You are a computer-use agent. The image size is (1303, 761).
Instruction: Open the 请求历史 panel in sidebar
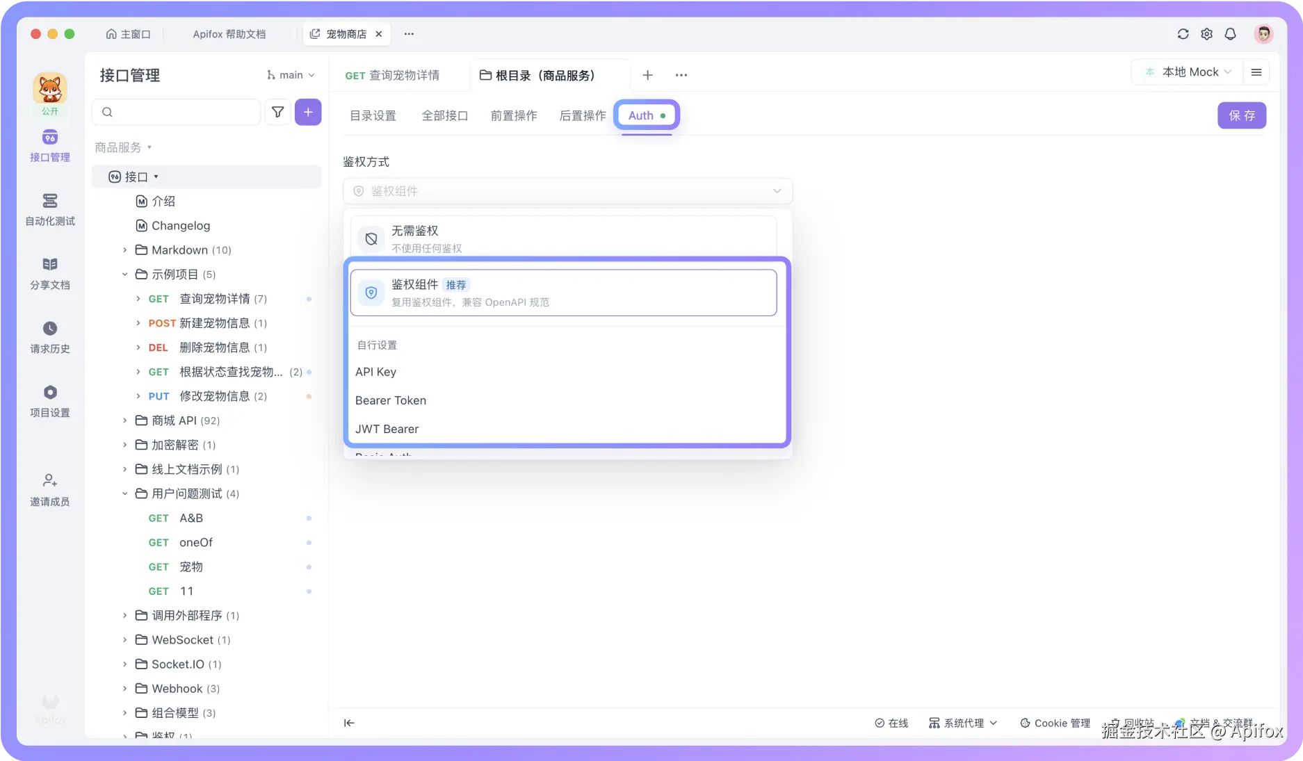click(49, 336)
